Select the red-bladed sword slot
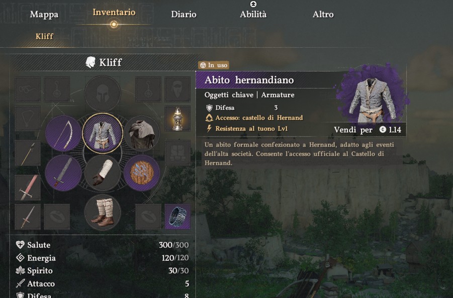453x298 pixels. pos(28,188)
